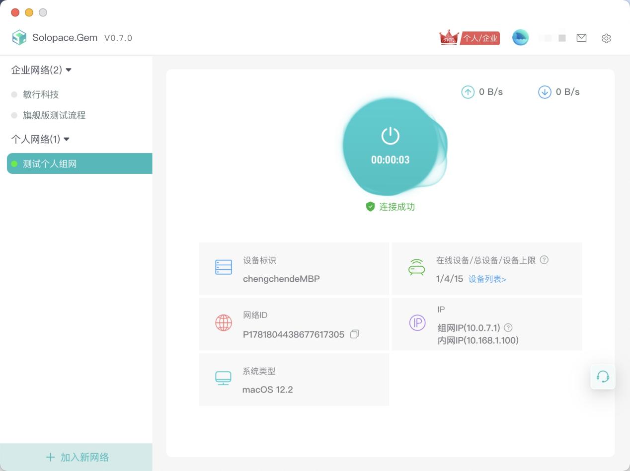This screenshot has width=630, height=471.
Task: Open the 设备列表 device list link
Action: (487, 279)
